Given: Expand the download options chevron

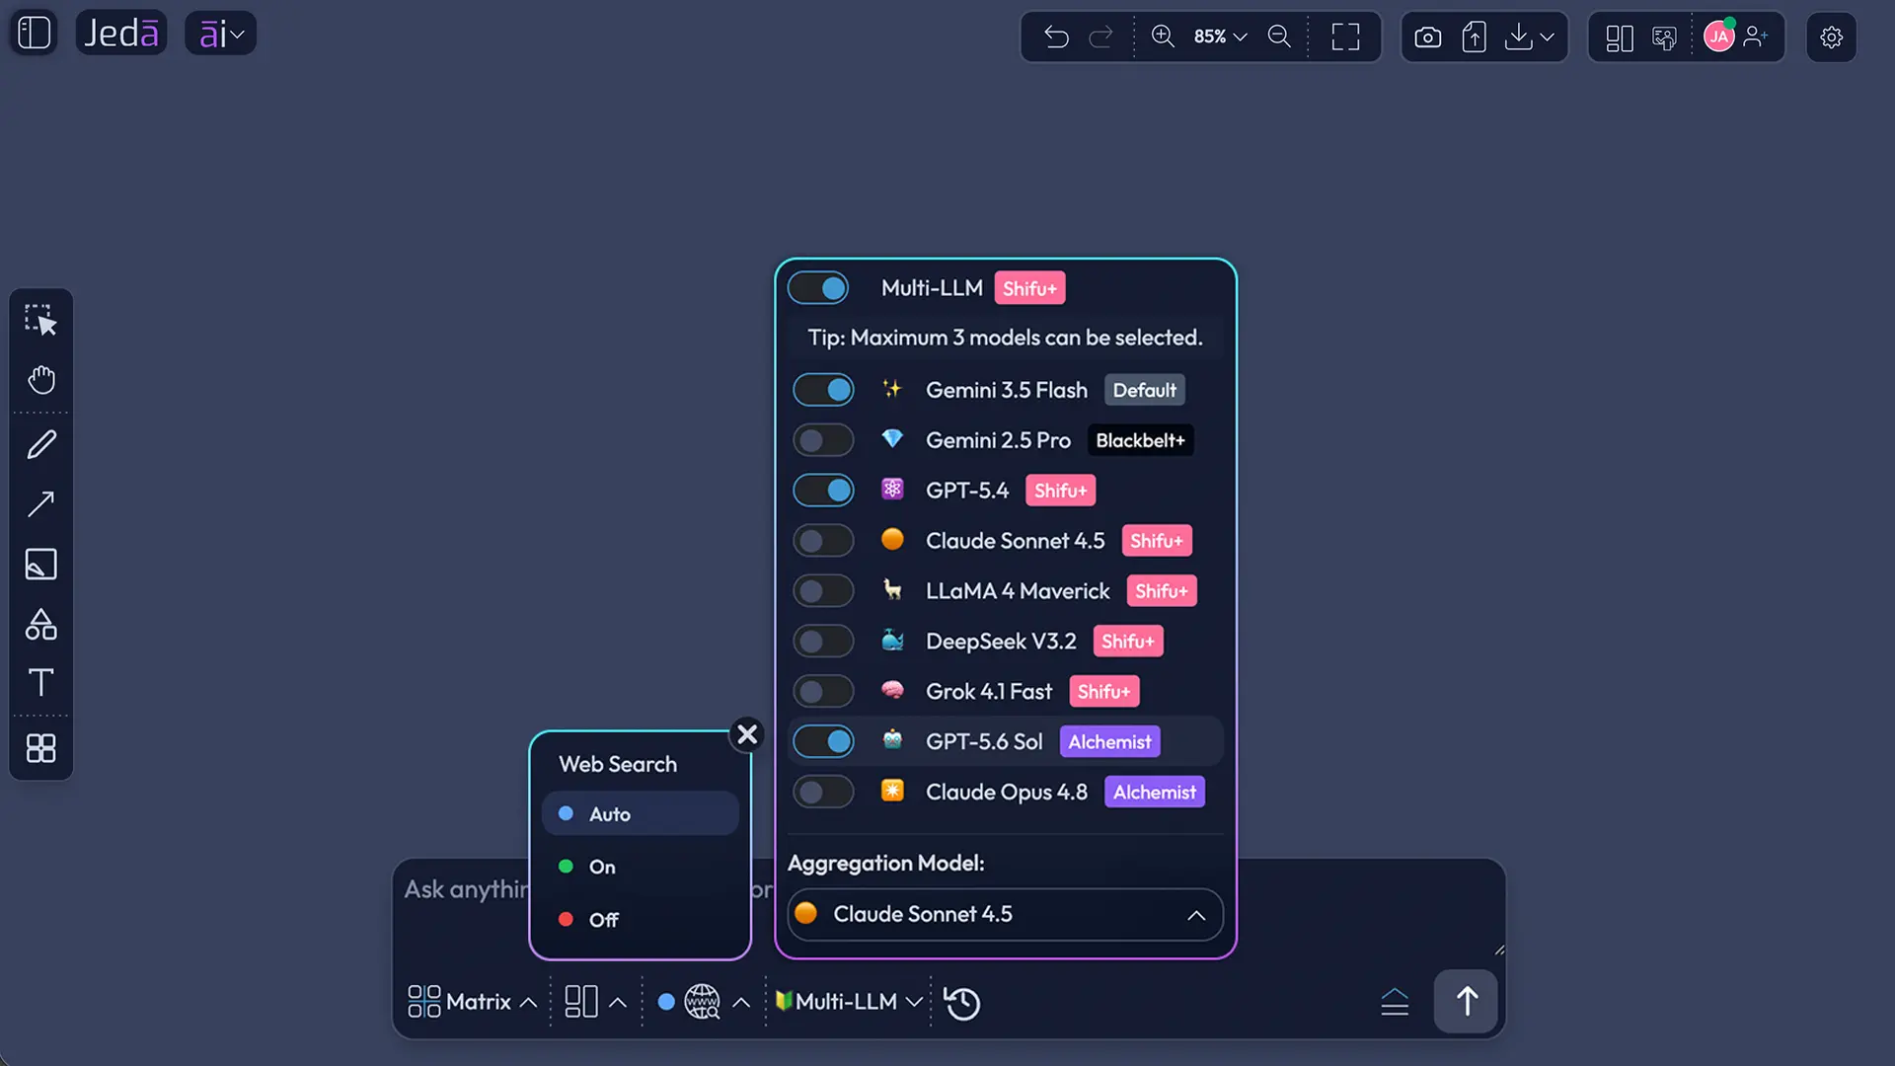Looking at the screenshot, I should [1547, 38].
